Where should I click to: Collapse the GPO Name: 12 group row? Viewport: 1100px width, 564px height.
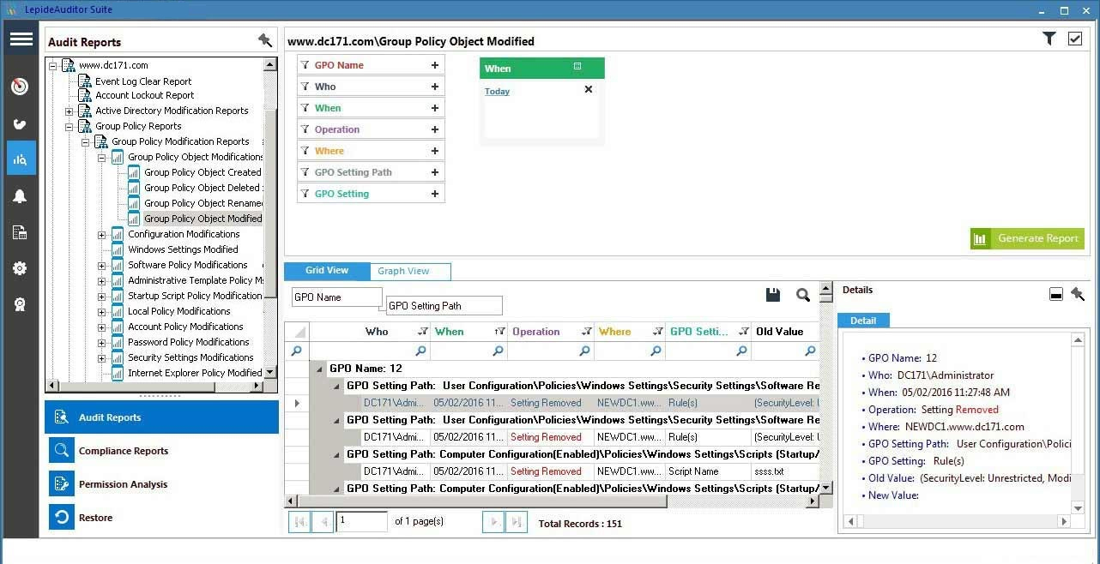click(320, 369)
